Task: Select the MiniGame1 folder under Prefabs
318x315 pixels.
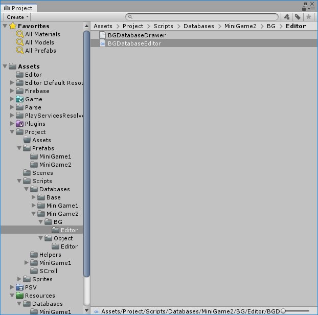Action: pyautogui.click(x=51, y=156)
